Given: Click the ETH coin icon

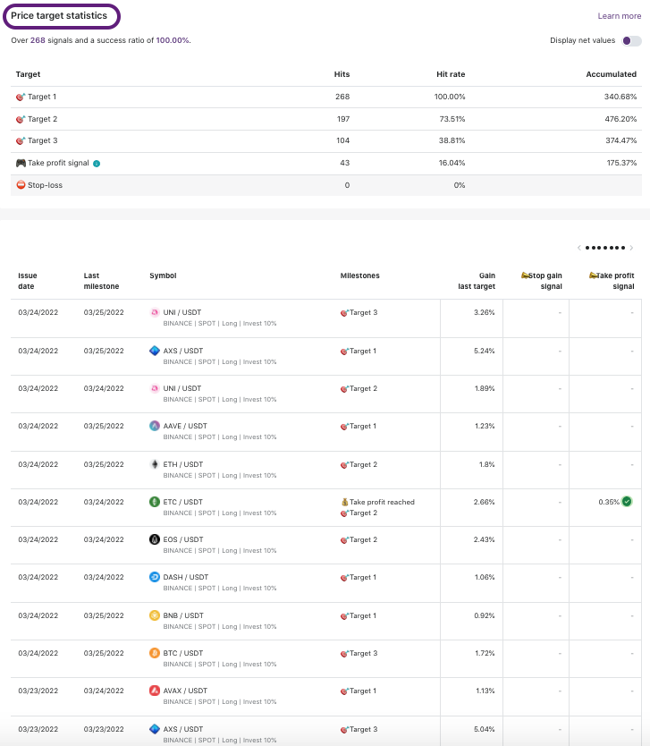Looking at the screenshot, I should [155, 464].
